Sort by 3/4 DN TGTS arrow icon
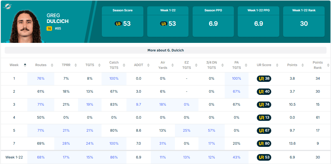The height and width of the screenshot is (164, 331). 222,65
